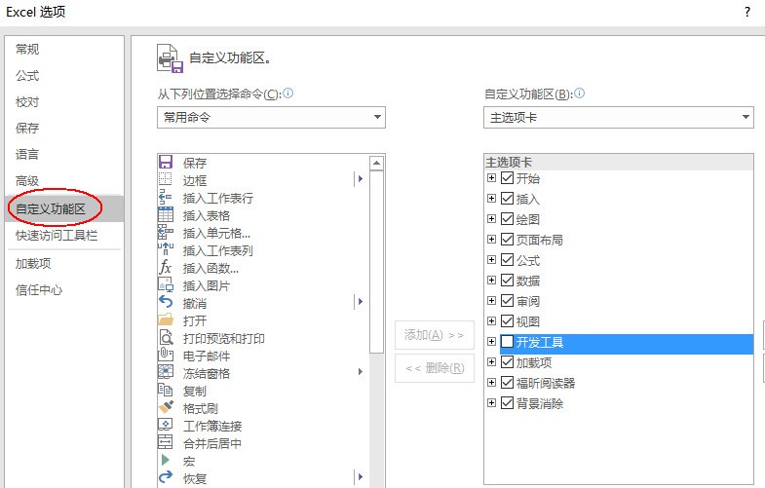The image size is (765, 488).
Task: Click the info icon beside 自定义功能区(B)
Action: click(580, 93)
